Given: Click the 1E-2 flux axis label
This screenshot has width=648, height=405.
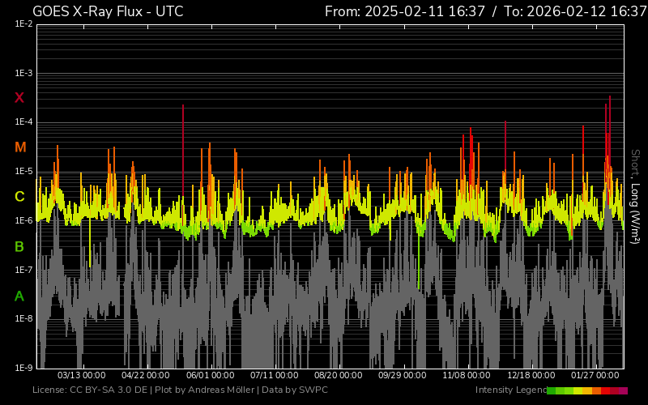Looking at the screenshot, I should (x=23, y=24).
